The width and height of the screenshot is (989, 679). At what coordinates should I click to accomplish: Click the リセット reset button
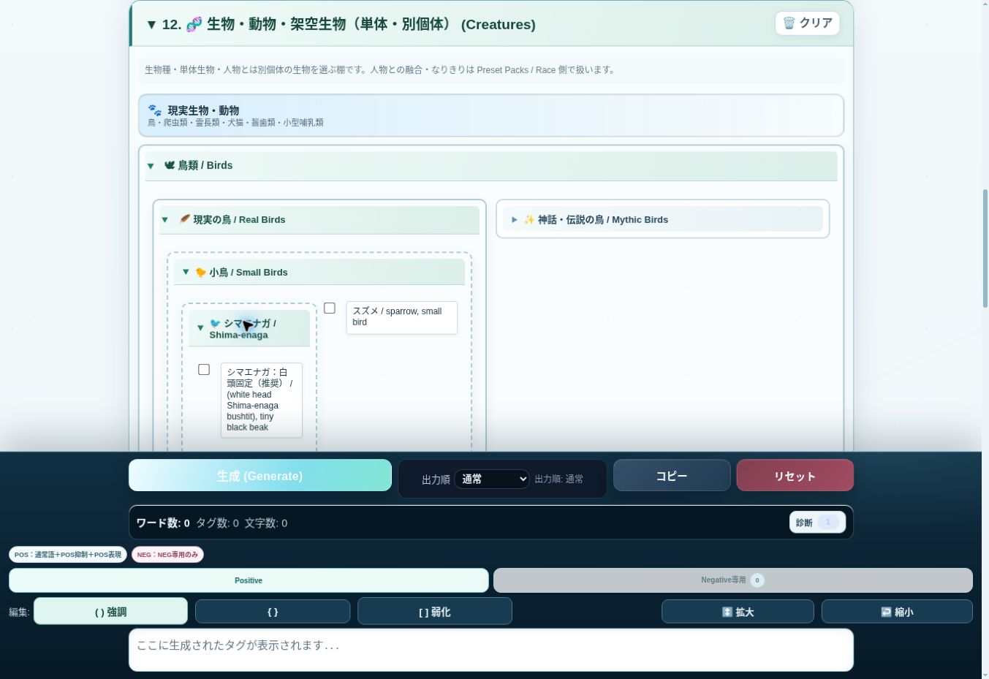(795, 475)
